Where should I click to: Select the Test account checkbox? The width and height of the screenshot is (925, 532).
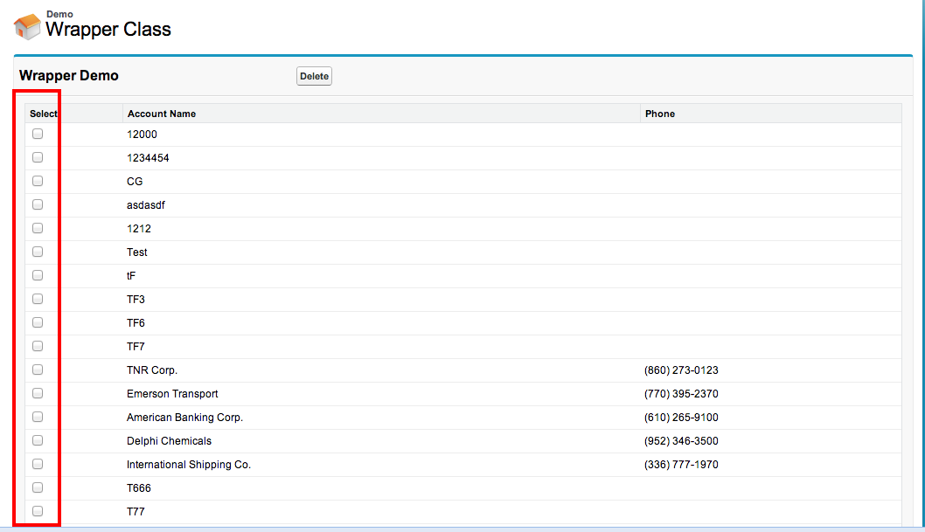(38, 252)
